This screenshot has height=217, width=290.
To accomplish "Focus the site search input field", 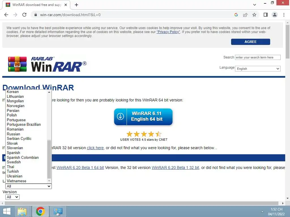I will (258, 57).
